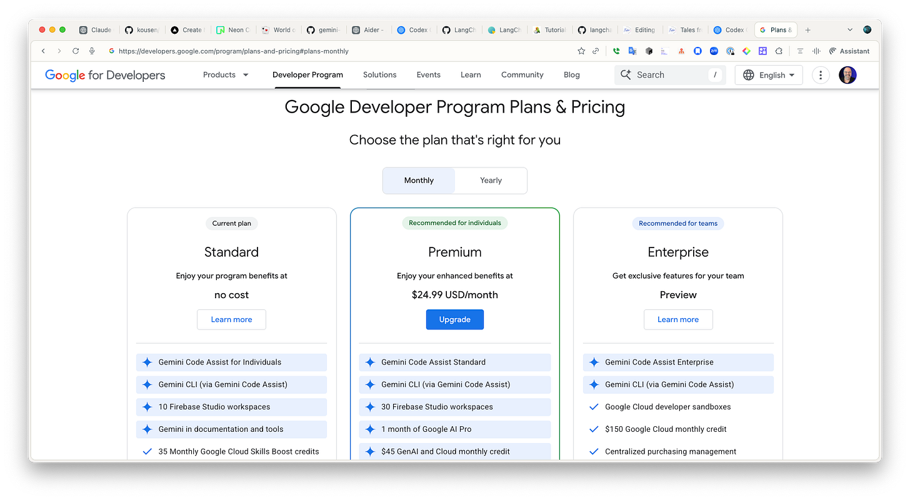Click the microphone icon beside the address bar
Viewport: 910px width, 500px height.
pos(92,51)
